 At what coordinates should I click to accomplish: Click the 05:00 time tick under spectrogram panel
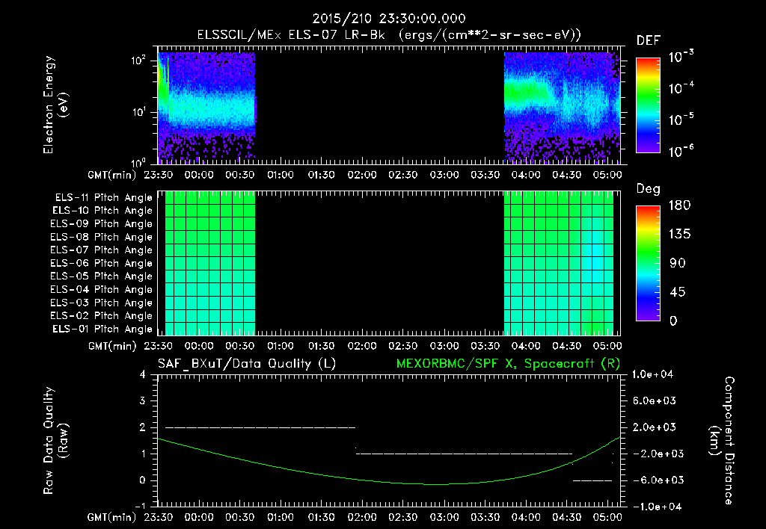607,175
